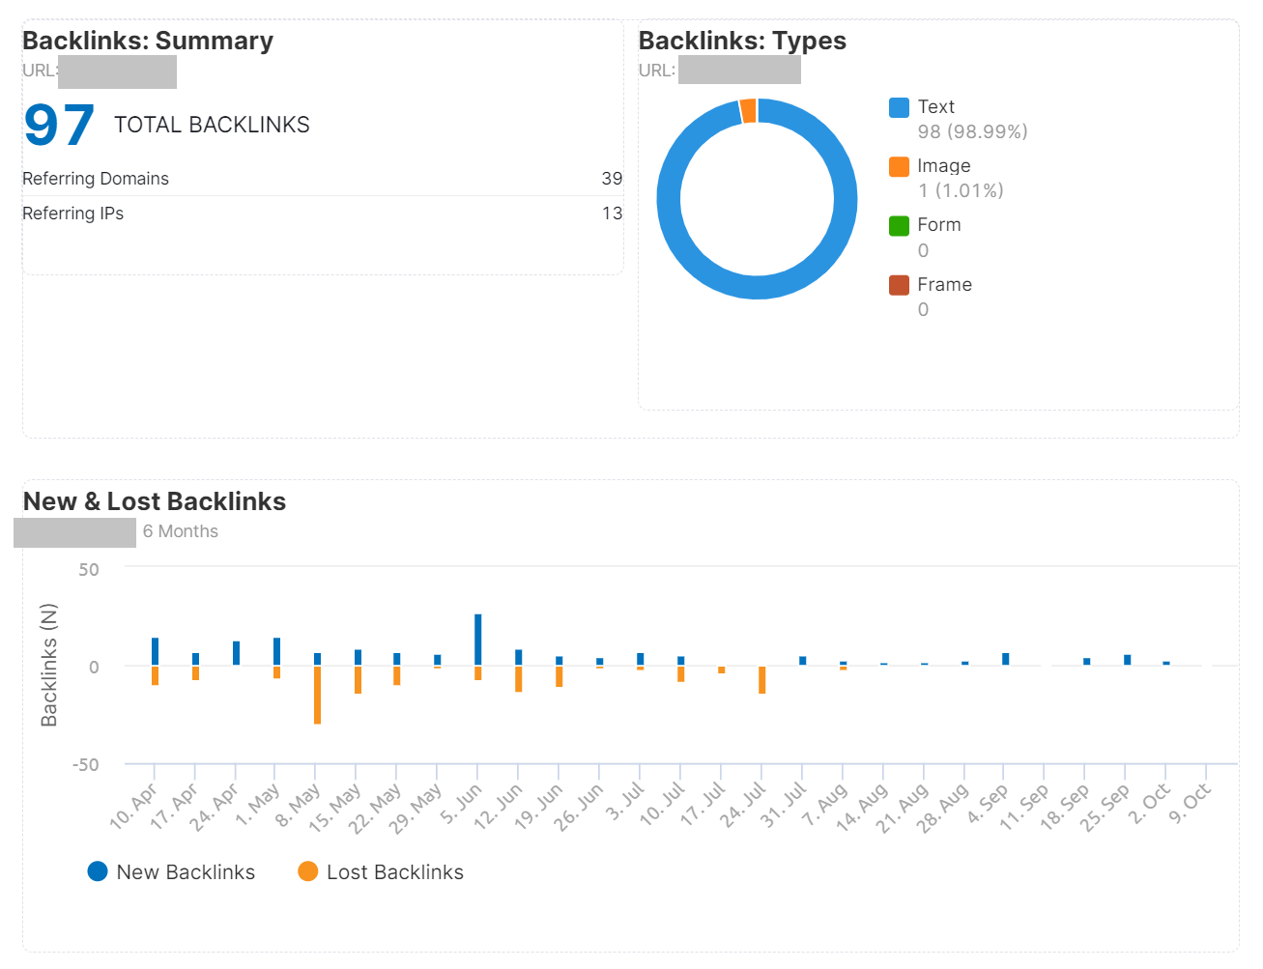The width and height of the screenshot is (1263, 969).
Task: Click the green Form legend square
Action: [900, 224]
